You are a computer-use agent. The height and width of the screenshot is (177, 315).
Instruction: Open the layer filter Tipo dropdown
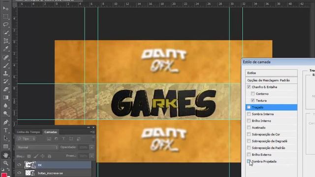click(26, 139)
